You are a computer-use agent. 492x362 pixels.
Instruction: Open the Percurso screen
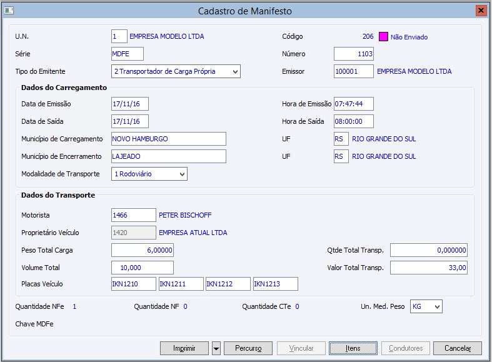pyautogui.click(x=248, y=348)
